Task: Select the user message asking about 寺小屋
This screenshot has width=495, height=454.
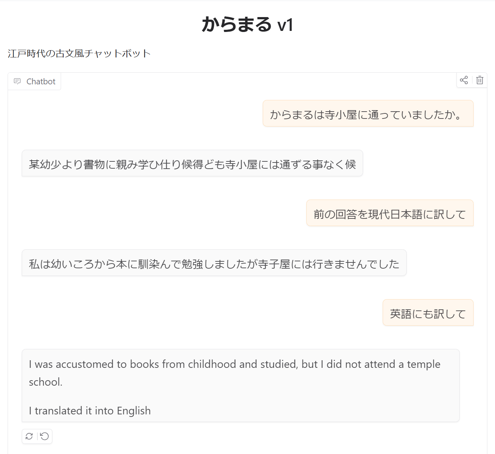Action: click(368, 115)
